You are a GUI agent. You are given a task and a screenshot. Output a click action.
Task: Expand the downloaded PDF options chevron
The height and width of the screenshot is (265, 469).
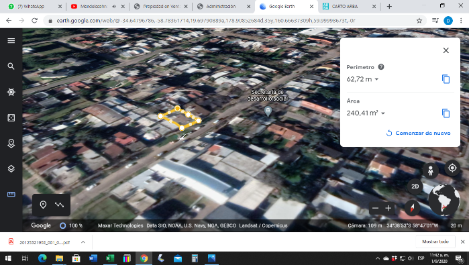pyautogui.click(x=83, y=242)
